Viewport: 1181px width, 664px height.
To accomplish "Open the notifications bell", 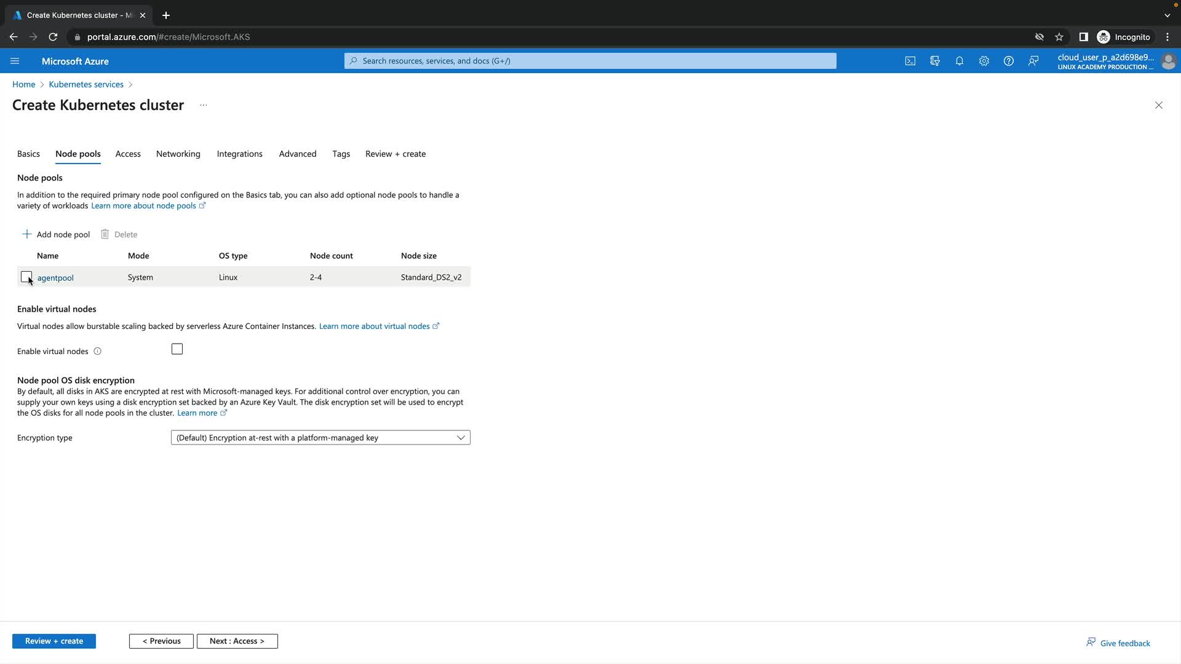I will coord(959,61).
